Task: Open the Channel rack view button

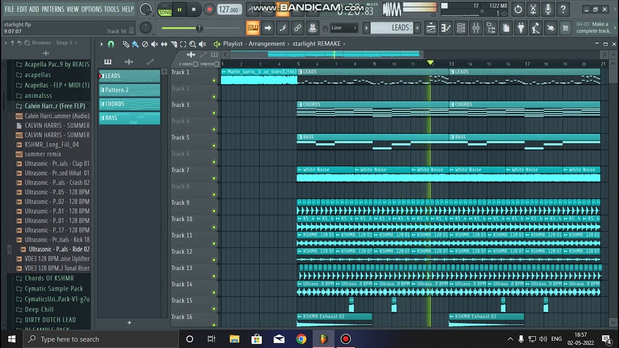Action: [461, 28]
